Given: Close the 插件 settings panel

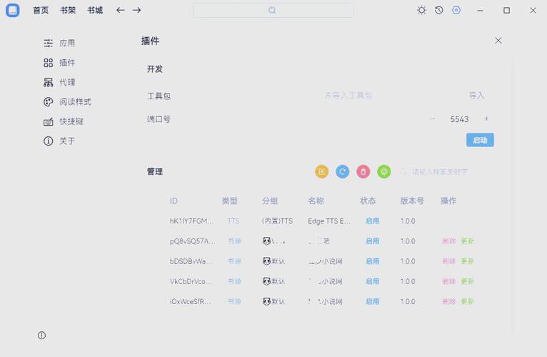Looking at the screenshot, I should click(498, 41).
